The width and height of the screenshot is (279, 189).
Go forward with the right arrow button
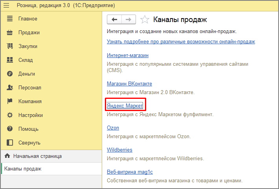pos(128,19)
